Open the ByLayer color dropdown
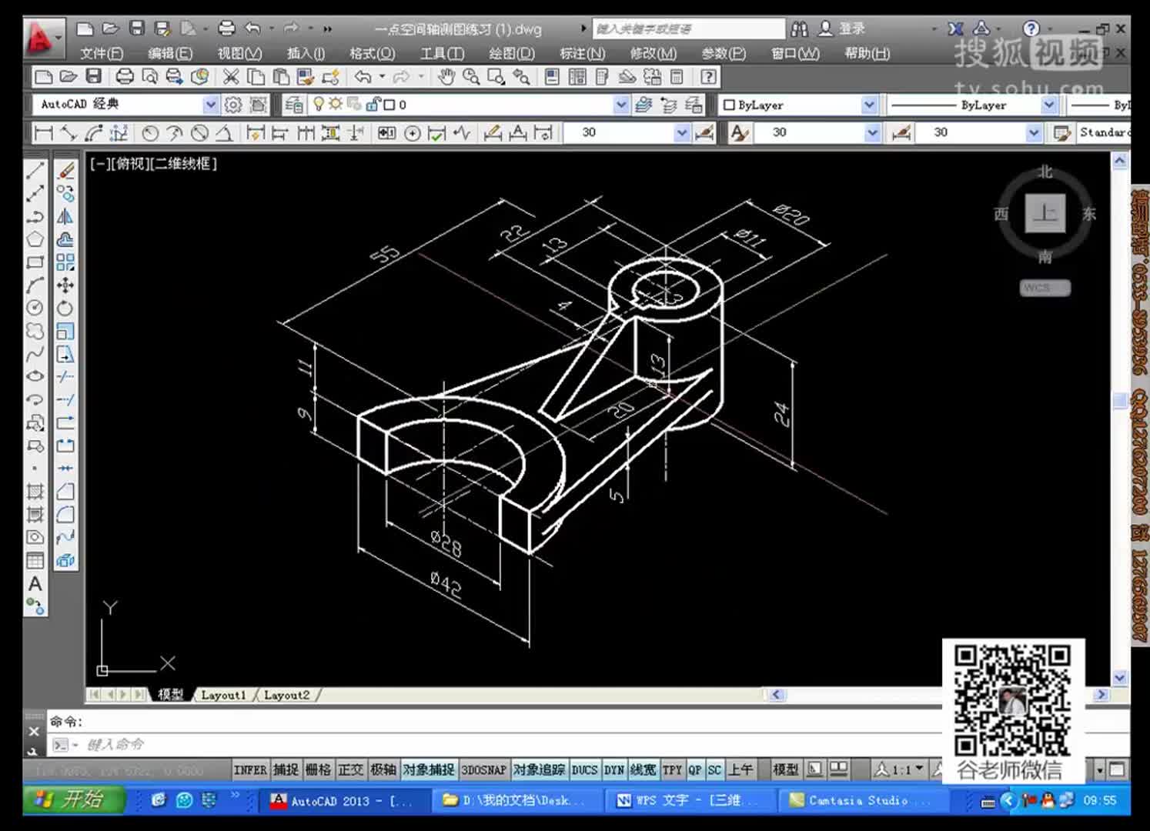The height and width of the screenshot is (831, 1150). click(868, 105)
